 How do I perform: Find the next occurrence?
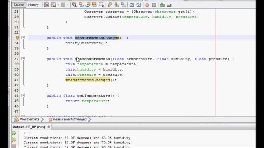click(x=88, y=5)
